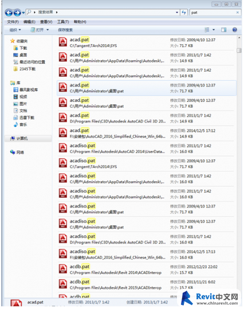The image size is (244, 310).
Task: Change view with the view mode icon
Action: pyautogui.click(x=207, y=30)
